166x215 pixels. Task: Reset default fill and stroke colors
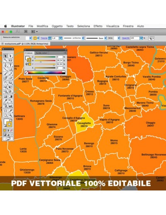click(x=5, y=126)
